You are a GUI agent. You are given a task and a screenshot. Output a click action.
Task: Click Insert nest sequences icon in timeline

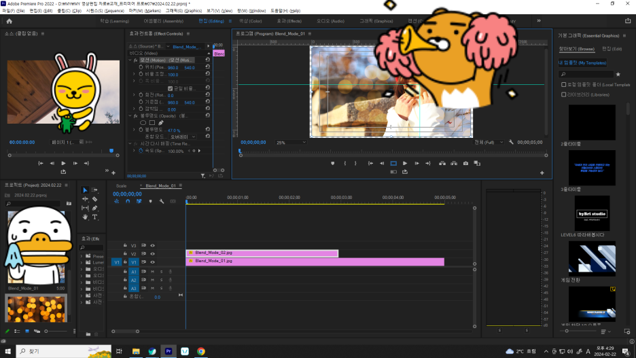pyautogui.click(x=116, y=201)
